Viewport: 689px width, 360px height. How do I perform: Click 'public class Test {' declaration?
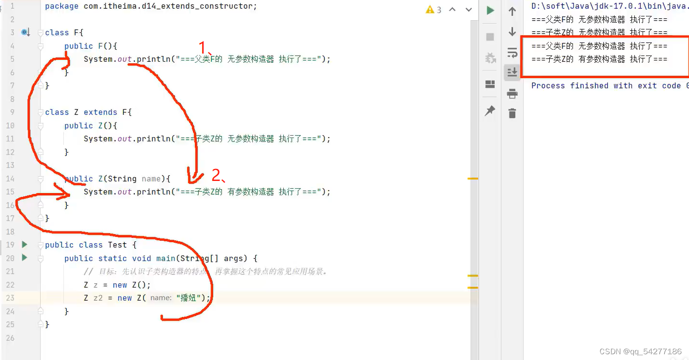pyautogui.click(x=91, y=245)
